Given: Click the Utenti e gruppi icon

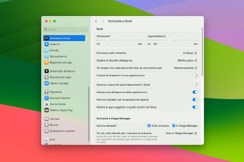Looking at the screenshot, I should [x=46, y=83].
